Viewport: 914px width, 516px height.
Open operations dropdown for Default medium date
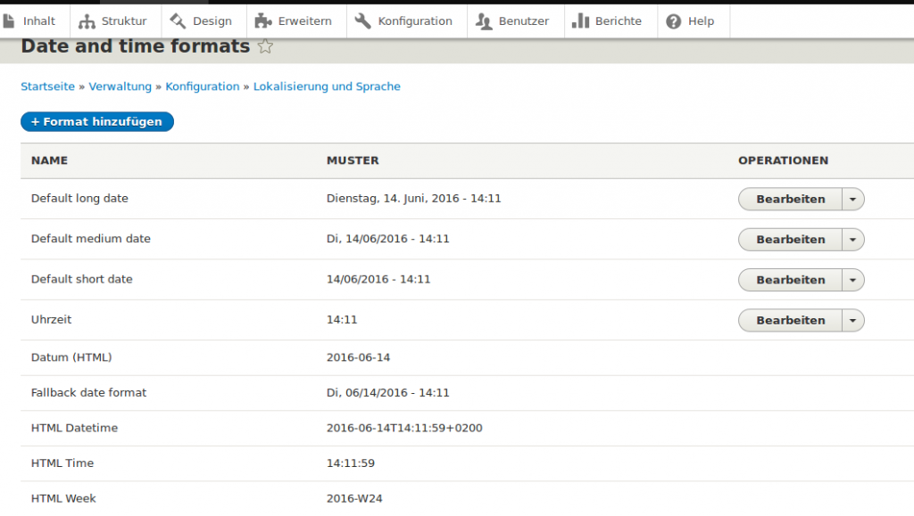tap(853, 240)
